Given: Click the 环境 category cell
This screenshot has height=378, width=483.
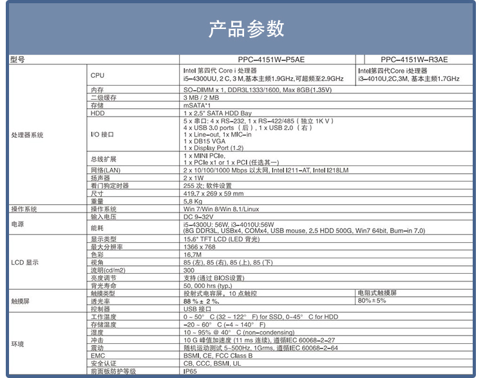Looking at the screenshot, I should pyautogui.click(x=18, y=345).
